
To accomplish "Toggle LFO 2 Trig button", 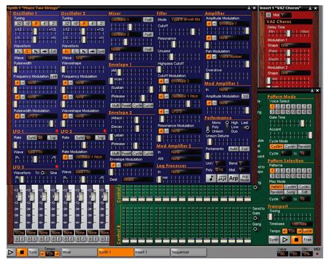I will pyautogui.click(x=100, y=137).
